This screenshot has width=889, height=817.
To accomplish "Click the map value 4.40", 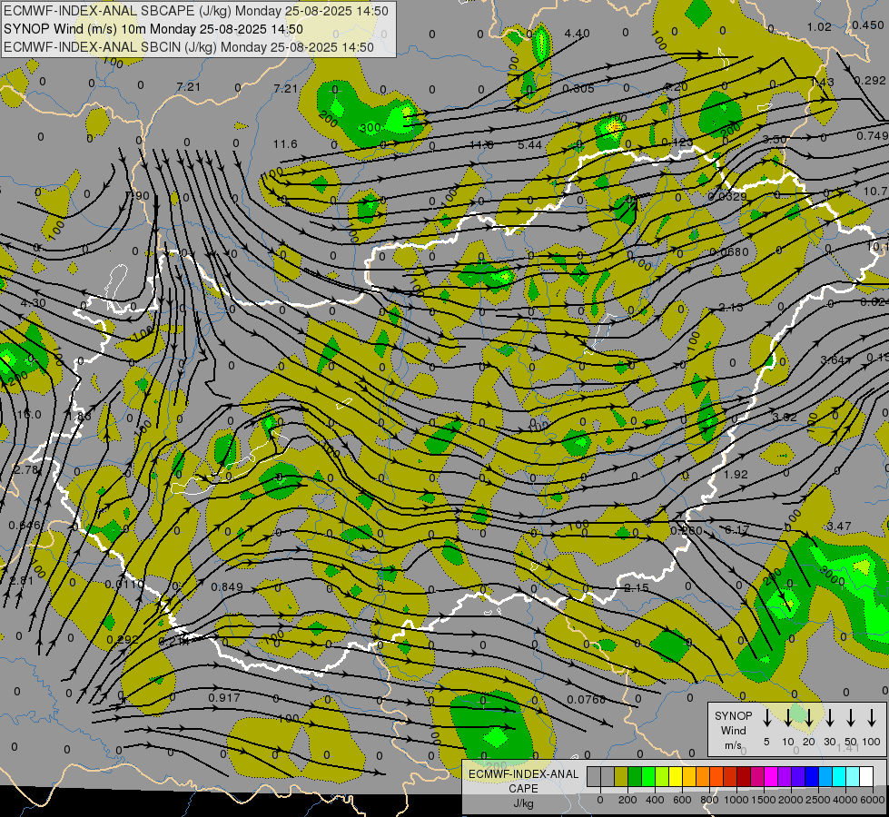I will [x=578, y=34].
